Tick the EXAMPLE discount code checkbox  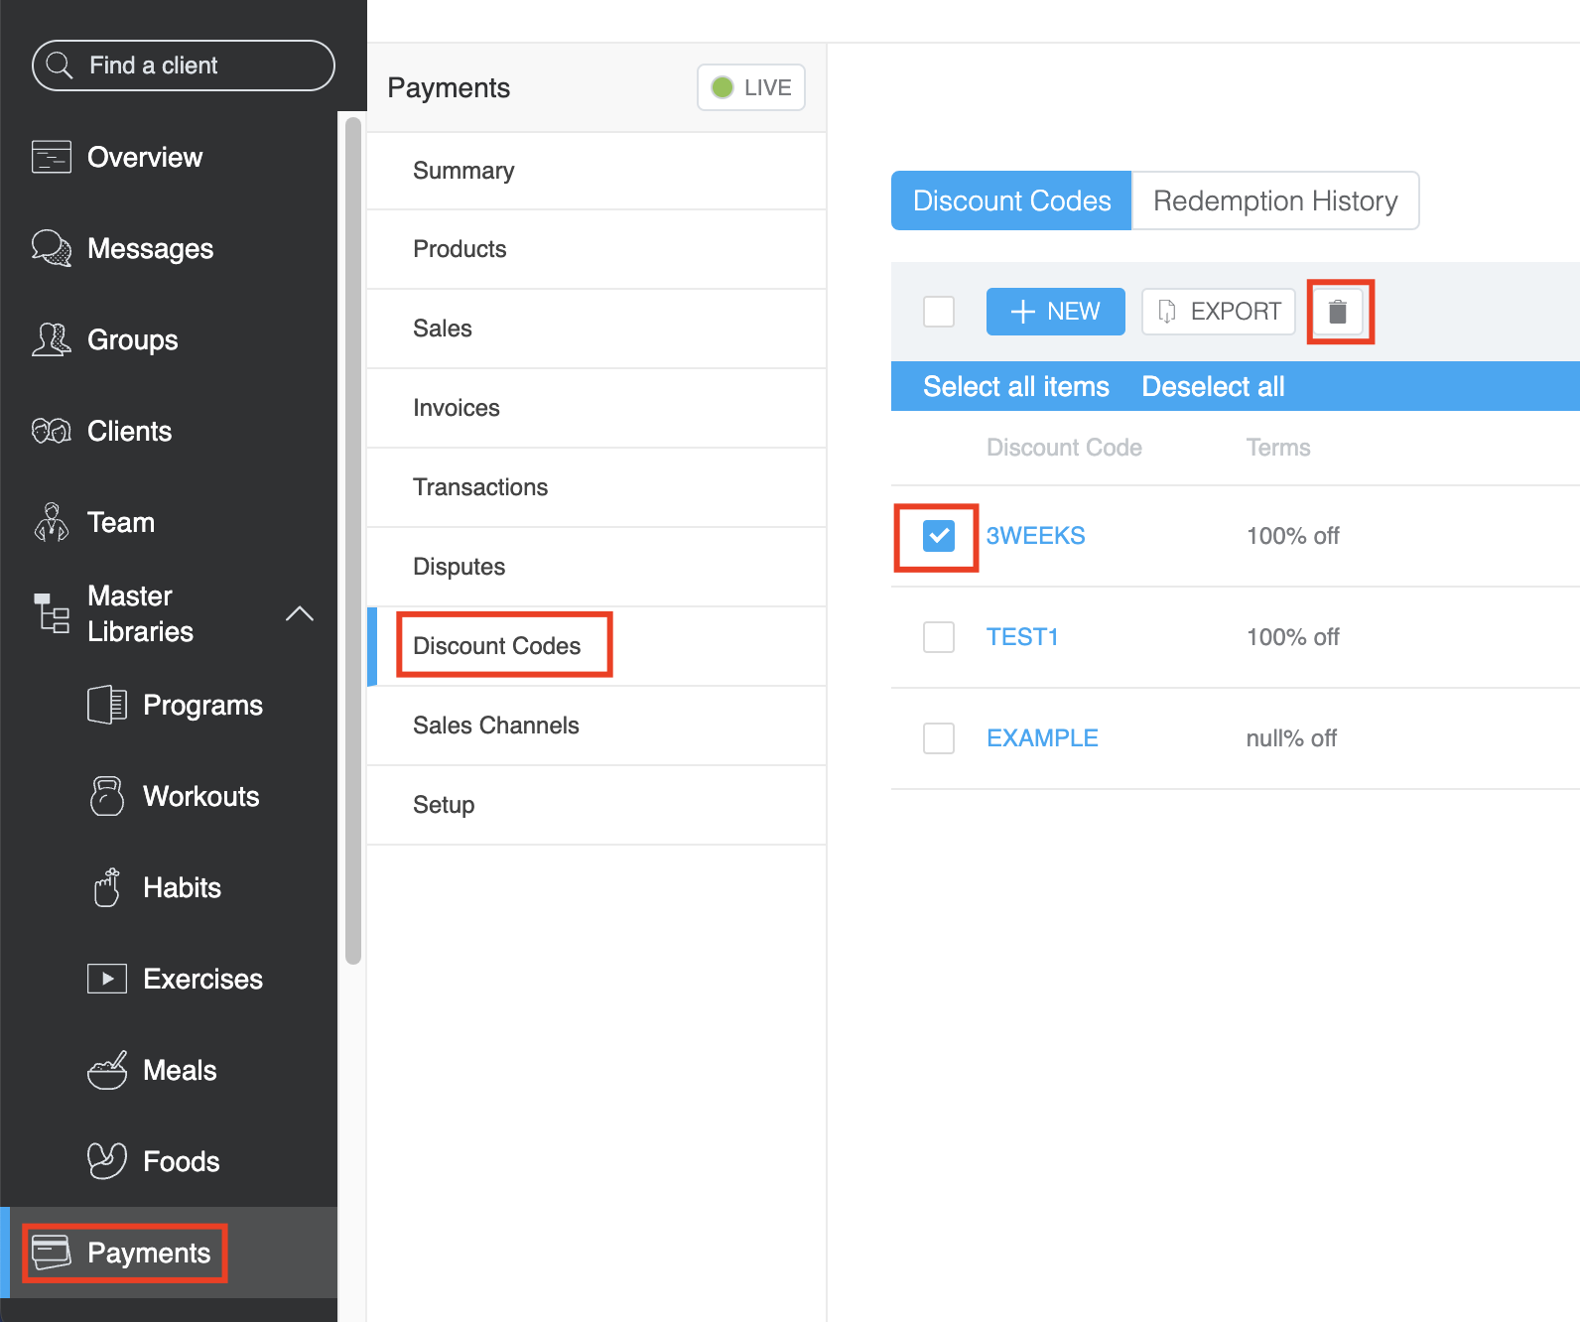pyautogui.click(x=938, y=738)
